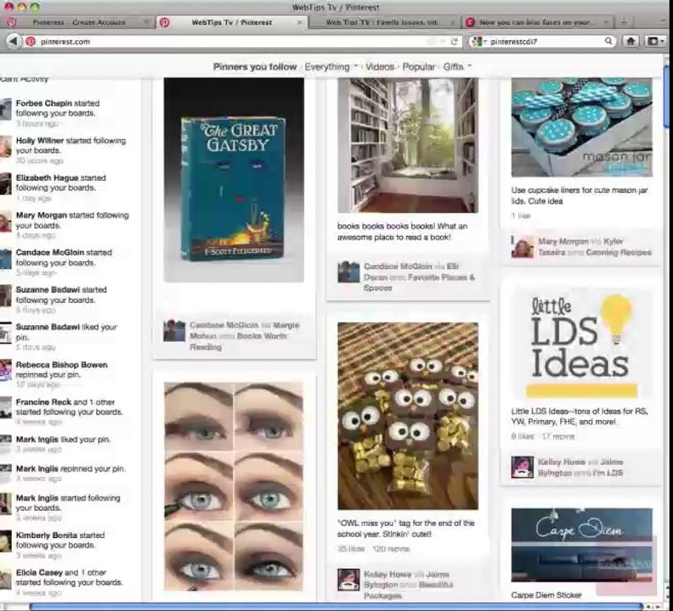Click Kelley Howe's avatar under owl pin
The height and width of the screenshot is (611, 673).
pyautogui.click(x=348, y=580)
